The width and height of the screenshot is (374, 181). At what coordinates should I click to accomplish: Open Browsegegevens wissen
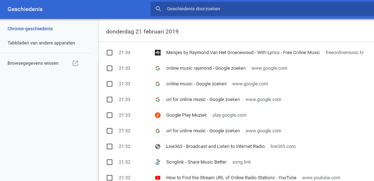[x=33, y=63]
